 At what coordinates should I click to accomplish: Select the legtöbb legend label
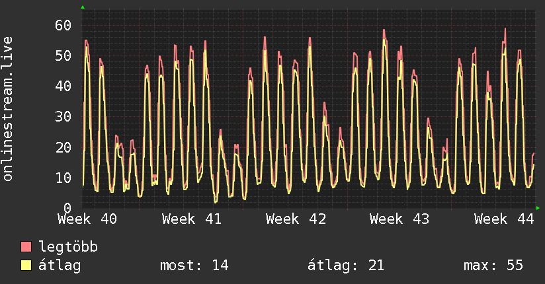tap(68, 246)
